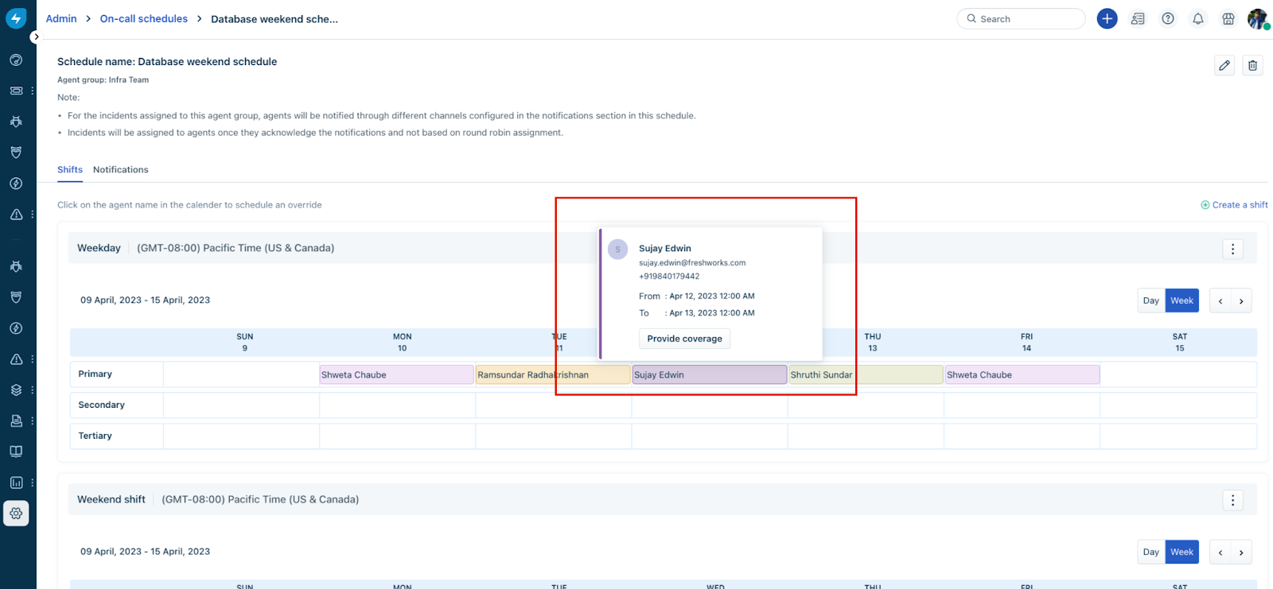The image size is (1273, 589).
Task: Select Shweta Chaube's Friday 14 shift
Action: (1022, 374)
